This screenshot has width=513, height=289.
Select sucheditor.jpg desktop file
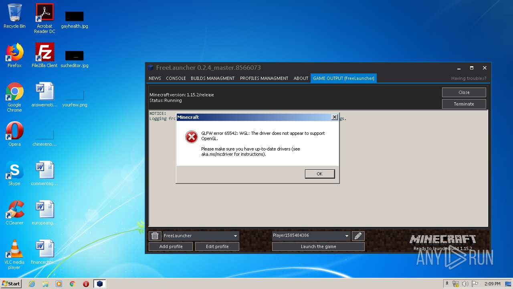click(x=75, y=59)
